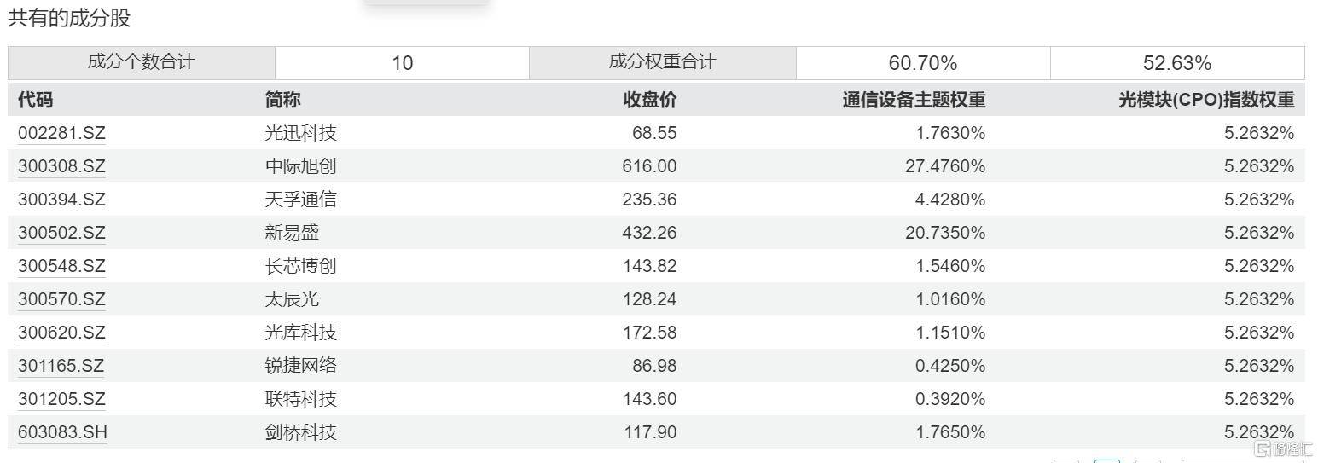Click the 格隆汇 watermark logo
Image resolution: width=1318 pixels, height=463 pixels.
[x=1273, y=449]
